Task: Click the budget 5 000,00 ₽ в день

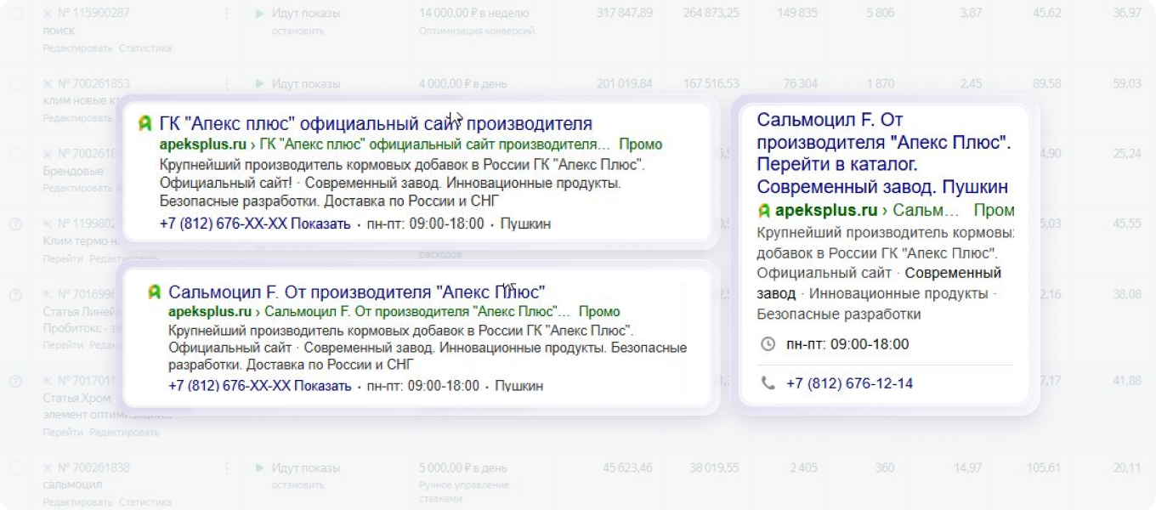Action: (462, 467)
